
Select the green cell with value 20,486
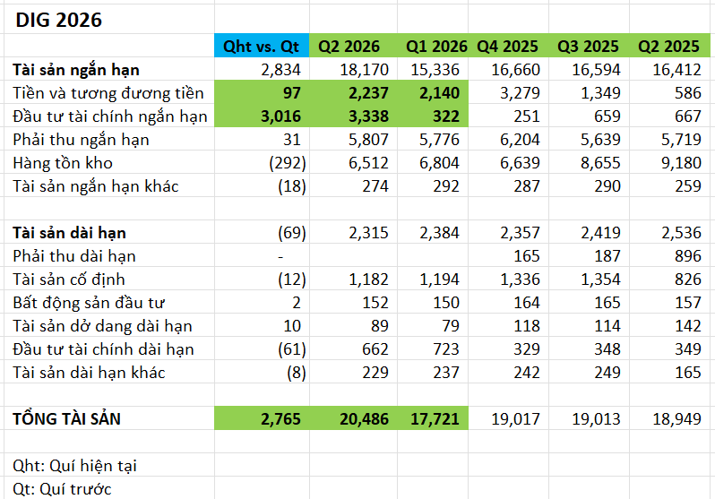point(353,418)
